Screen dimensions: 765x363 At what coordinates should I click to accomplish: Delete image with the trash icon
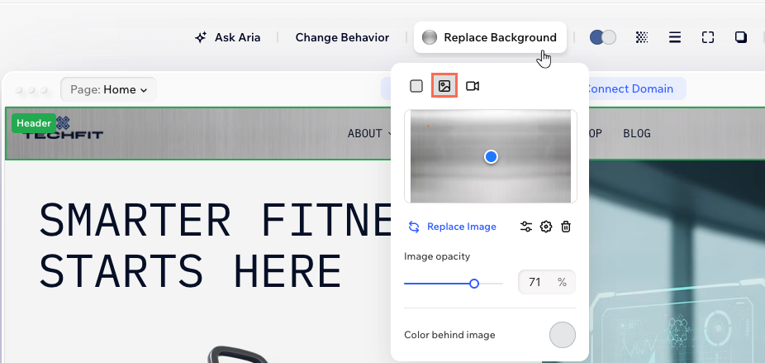[565, 227]
